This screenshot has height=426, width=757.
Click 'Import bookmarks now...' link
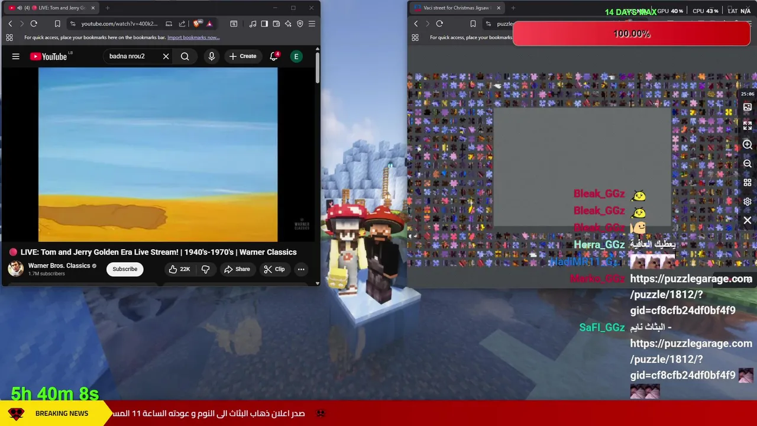pyautogui.click(x=193, y=37)
